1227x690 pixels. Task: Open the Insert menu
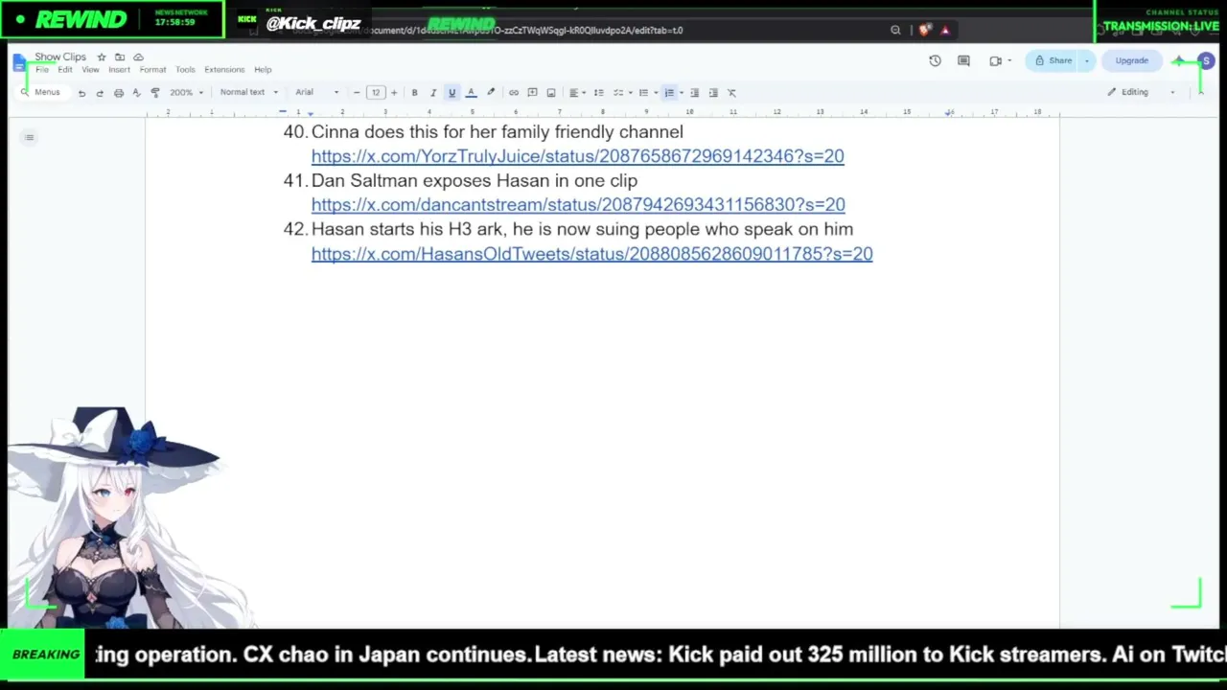click(119, 70)
